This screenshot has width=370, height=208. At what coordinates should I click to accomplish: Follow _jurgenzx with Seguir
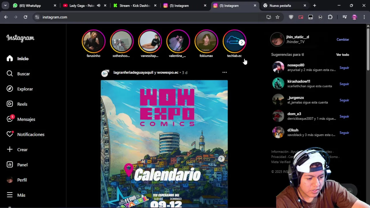pos(344,100)
